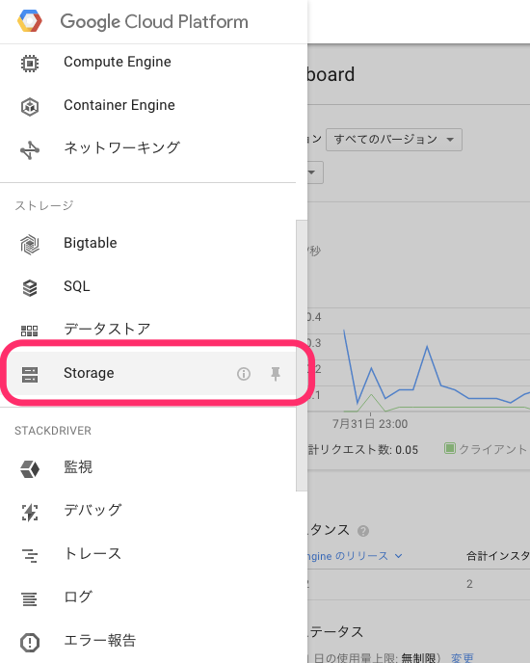The height and width of the screenshot is (663, 530).
Task: Click the Google Cloud Platform hexagon logo
Action: (x=30, y=21)
